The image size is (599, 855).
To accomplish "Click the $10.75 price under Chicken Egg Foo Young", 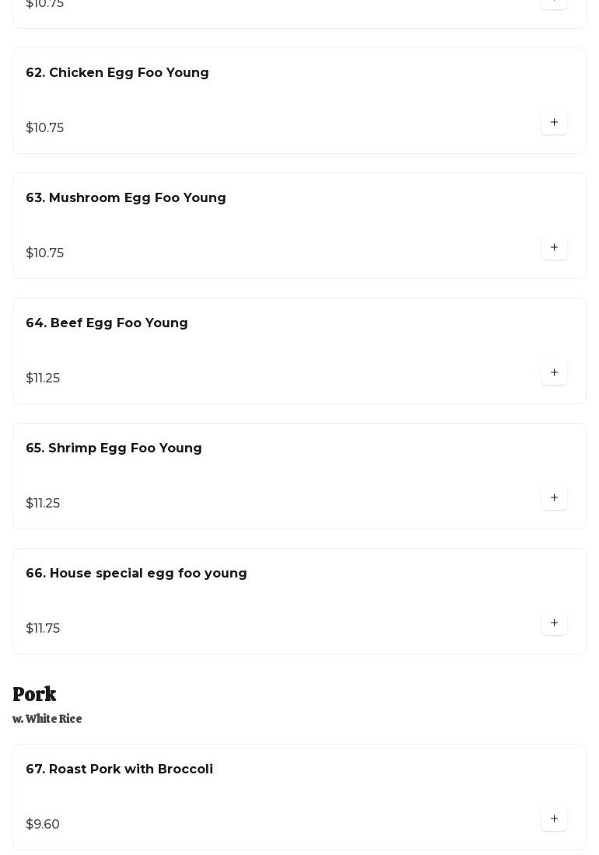I will [x=45, y=128].
